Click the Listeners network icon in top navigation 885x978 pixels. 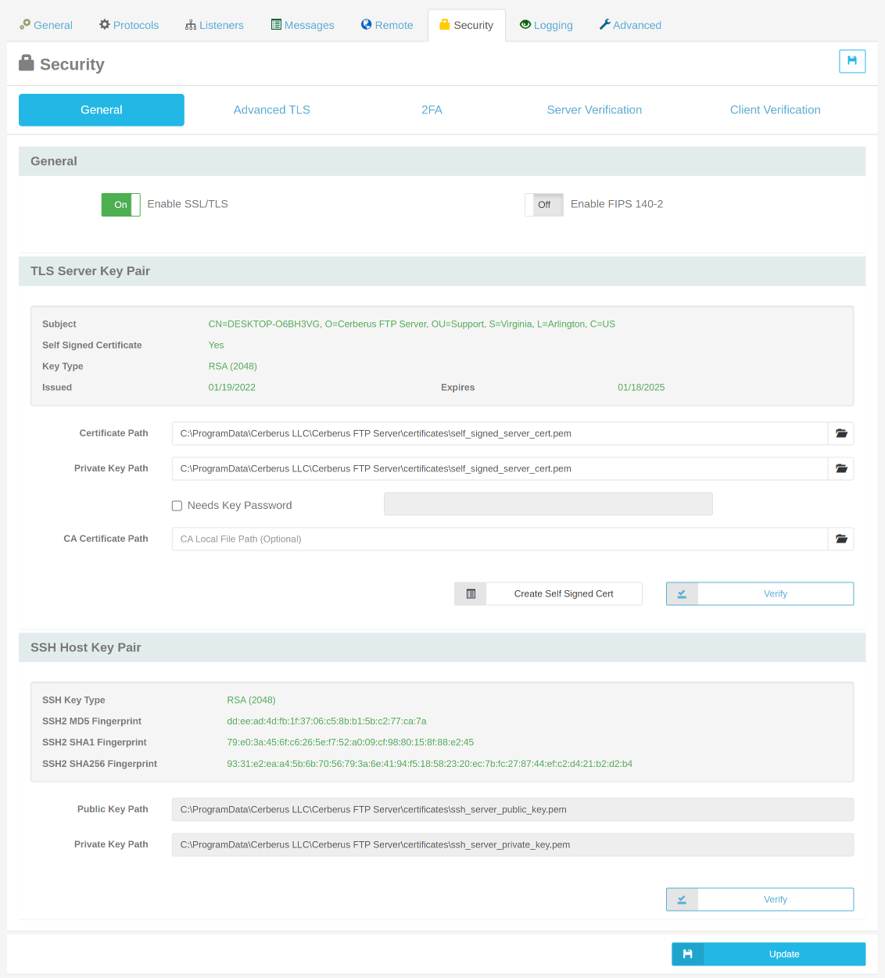tap(190, 24)
